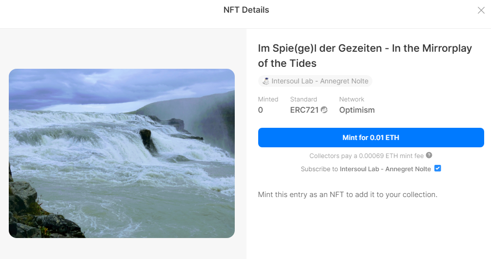Click the Mint this entry description text
Image resolution: width=491 pixels, height=259 pixels.
pyautogui.click(x=348, y=195)
